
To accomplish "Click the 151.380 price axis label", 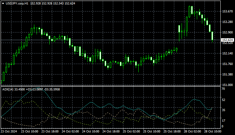I will (x=227, y=75).
